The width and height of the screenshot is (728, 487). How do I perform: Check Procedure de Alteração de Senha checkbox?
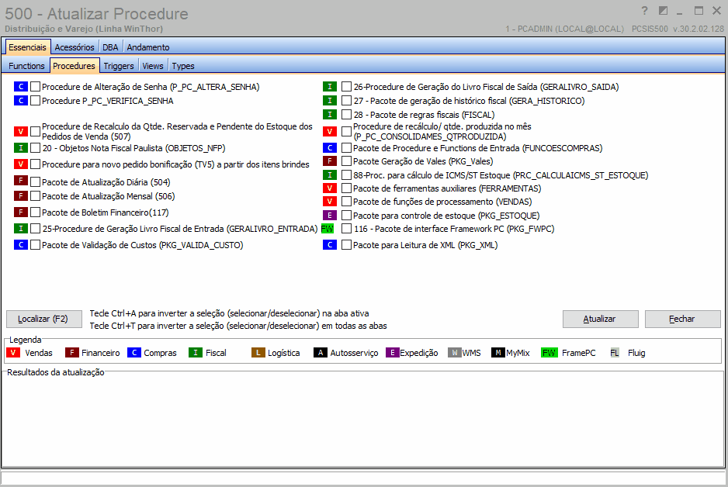tap(35, 87)
